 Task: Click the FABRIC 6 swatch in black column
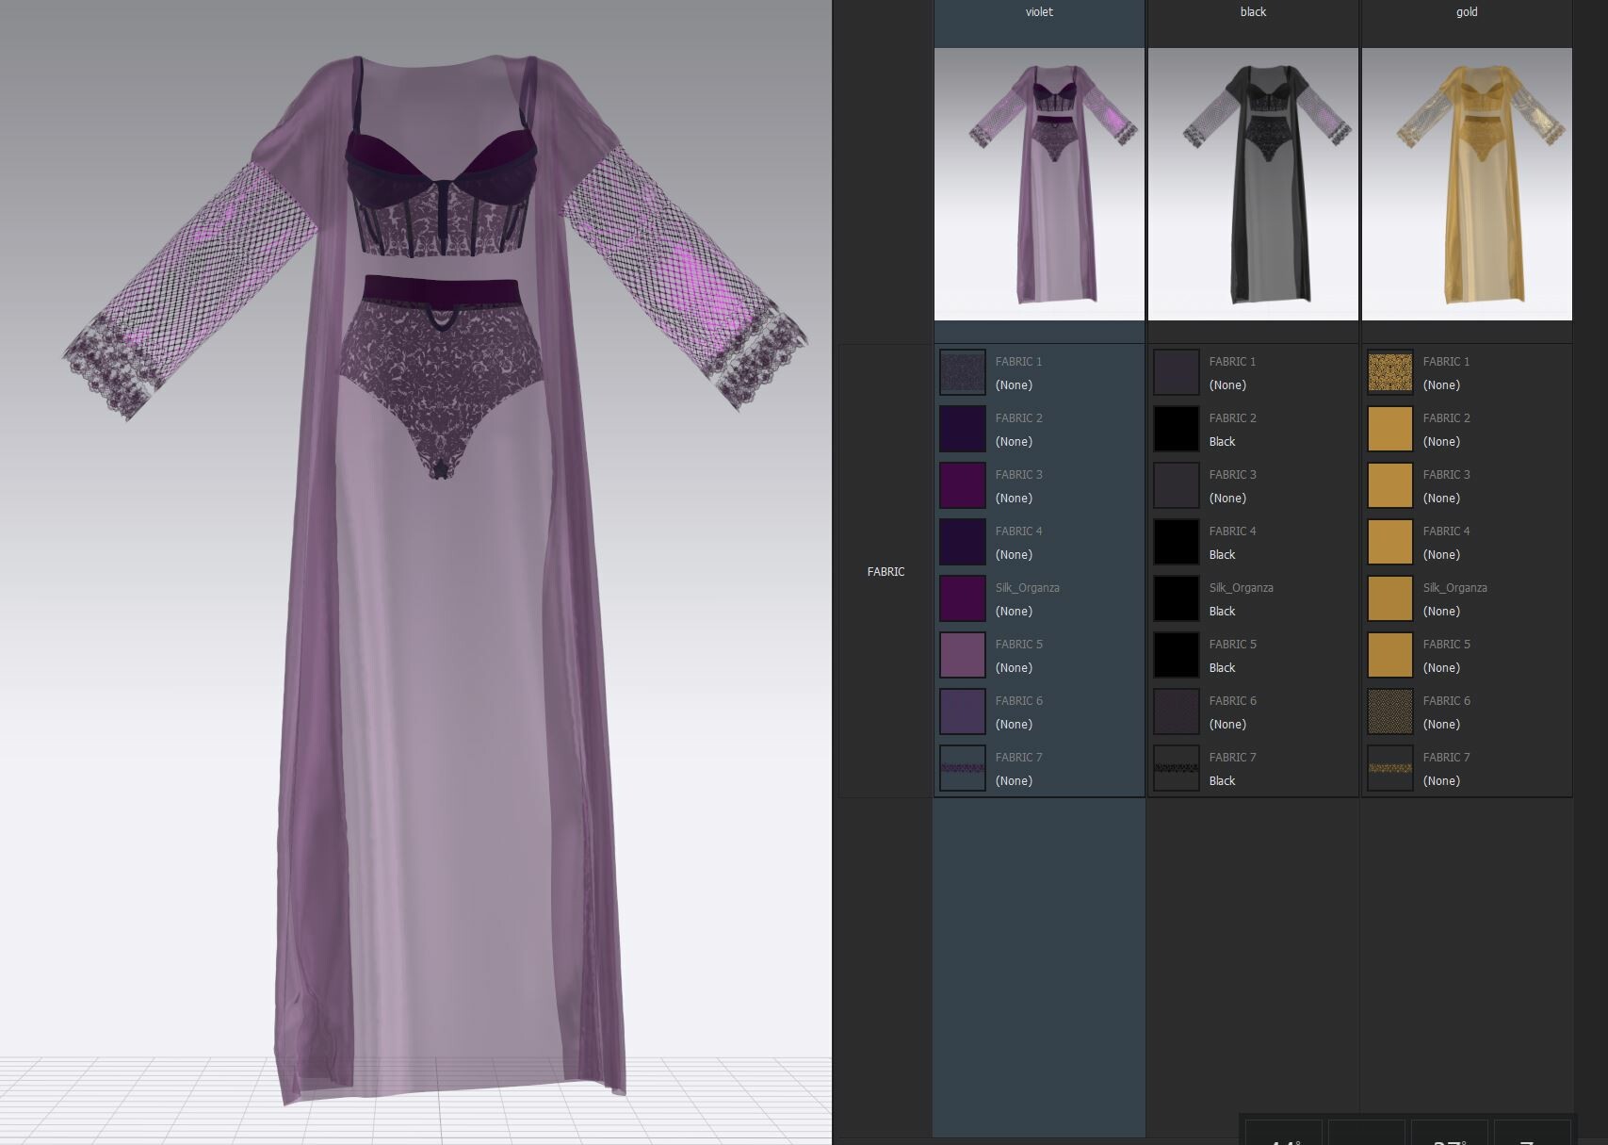point(1177,712)
